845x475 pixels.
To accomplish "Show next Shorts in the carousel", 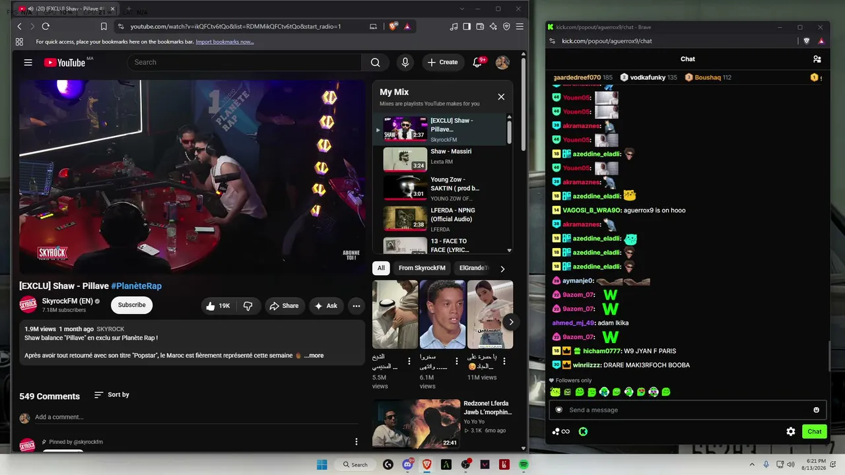I will pos(511,322).
